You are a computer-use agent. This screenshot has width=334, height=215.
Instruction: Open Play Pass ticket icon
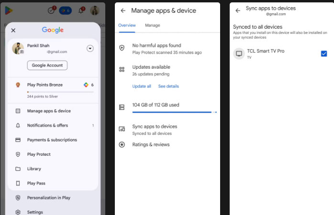click(x=18, y=183)
